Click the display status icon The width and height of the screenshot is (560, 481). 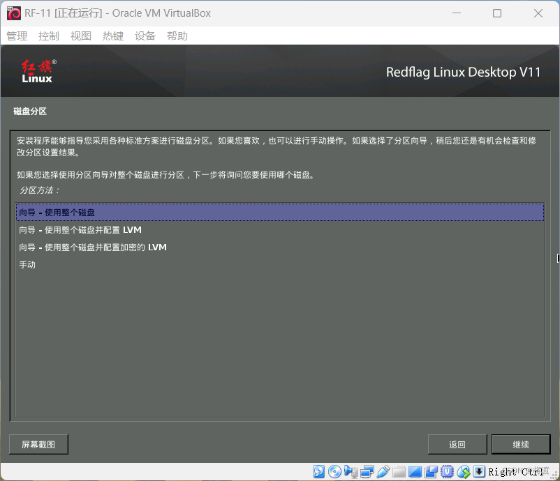pos(415,472)
